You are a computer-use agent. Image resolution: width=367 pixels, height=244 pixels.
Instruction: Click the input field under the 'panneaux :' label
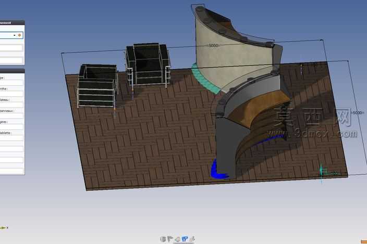pos(11,116)
